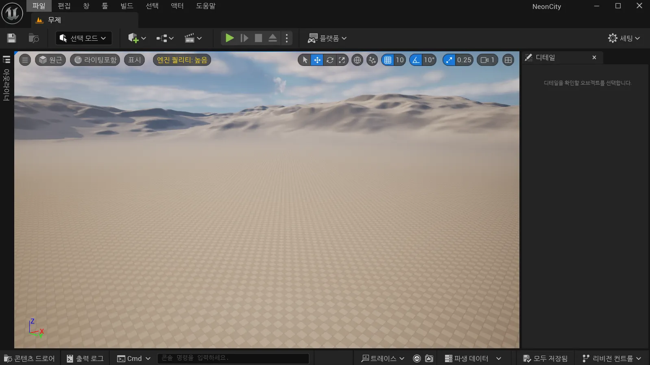Open the 플랫폼 platforms dropdown
Screen dimensions: 650x365
(327, 38)
